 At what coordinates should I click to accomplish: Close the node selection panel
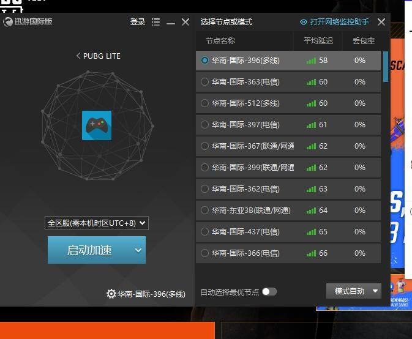[381, 22]
